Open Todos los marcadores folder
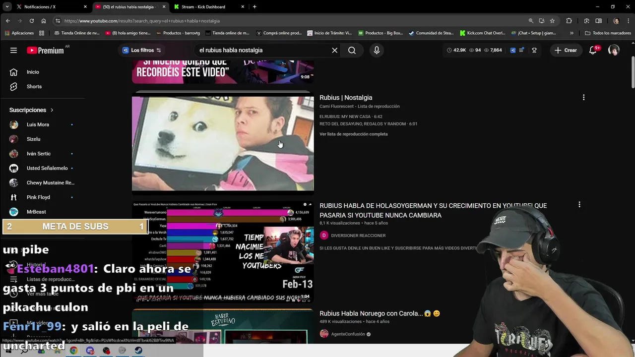The height and width of the screenshot is (357, 635). click(608, 33)
